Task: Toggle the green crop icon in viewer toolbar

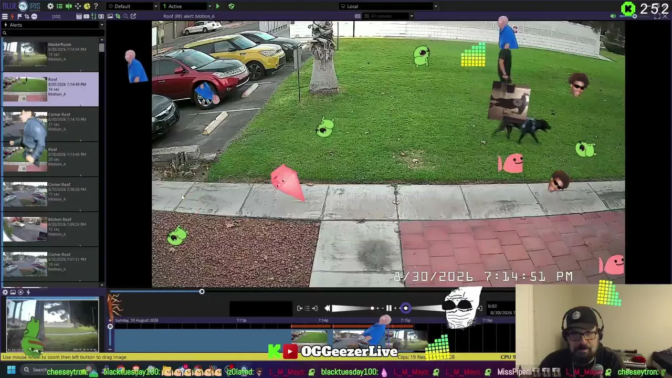Action: click(x=118, y=16)
